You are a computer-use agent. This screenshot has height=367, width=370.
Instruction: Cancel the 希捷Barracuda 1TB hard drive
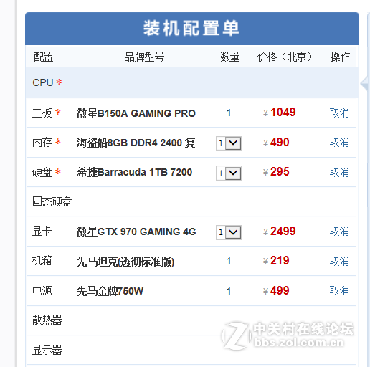[339, 172]
